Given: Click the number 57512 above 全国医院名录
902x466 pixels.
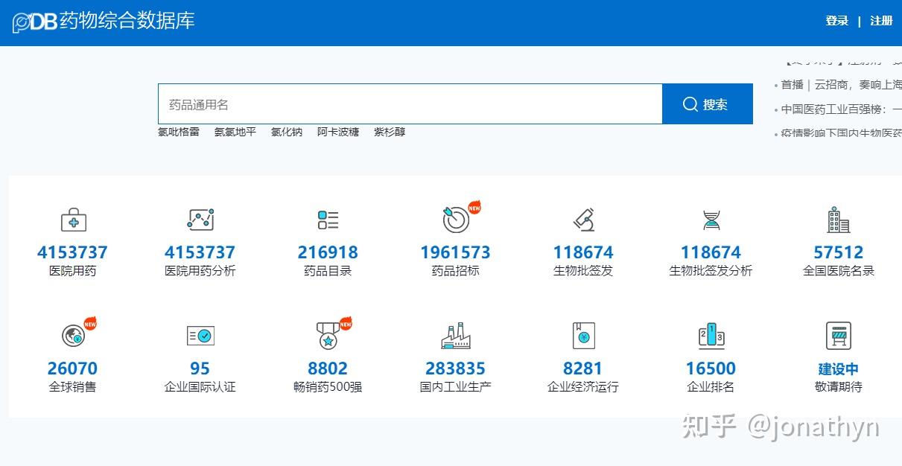Looking at the screenshot, I should (839, 252).
